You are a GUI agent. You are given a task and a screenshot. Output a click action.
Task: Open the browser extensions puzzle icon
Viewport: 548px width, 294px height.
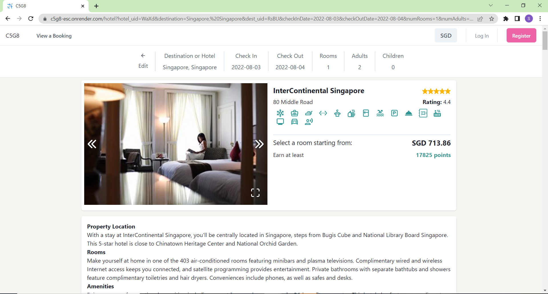506,19
